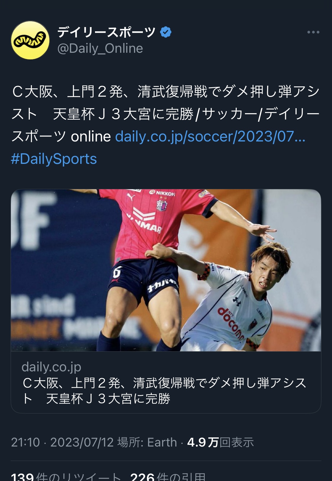
Task: Click the daily.co.jp domain in card
Action: (x=51, y=367)
